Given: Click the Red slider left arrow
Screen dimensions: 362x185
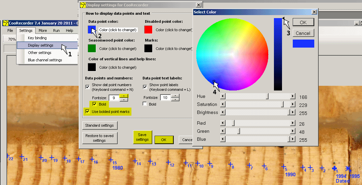Looking at the screenshot, I should click(223, 123).
